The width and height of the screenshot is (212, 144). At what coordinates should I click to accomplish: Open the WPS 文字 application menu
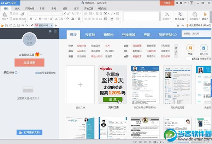point(10,3)
